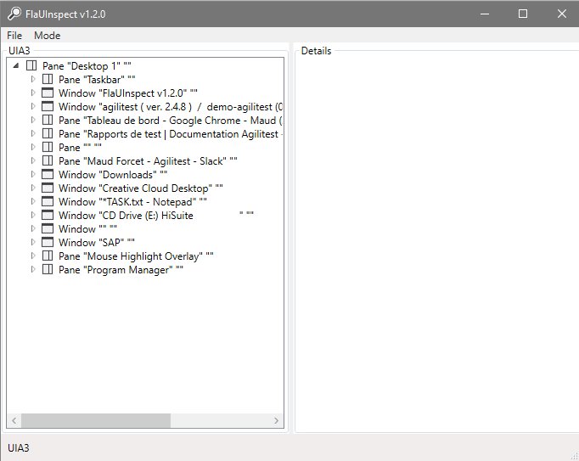Expand the Creative Cloud Desktop node

pyautogui.click(x=33, y=188)
